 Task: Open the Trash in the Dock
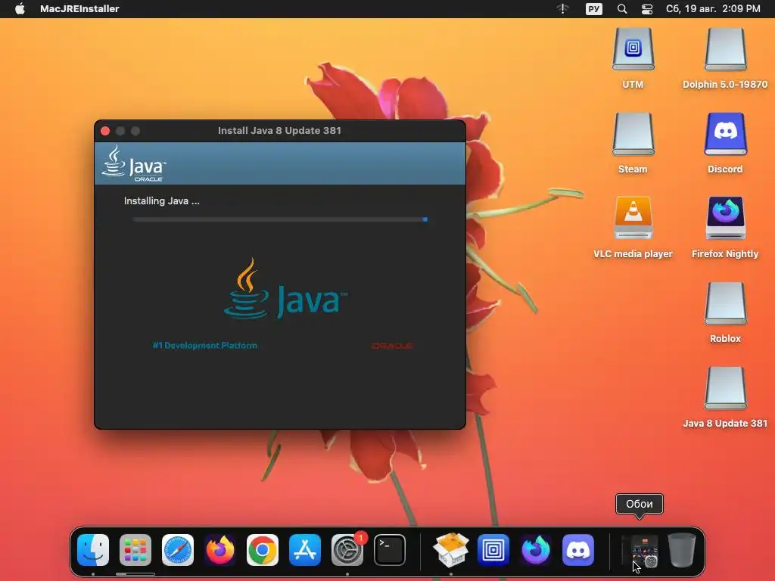tap(682, 549)
